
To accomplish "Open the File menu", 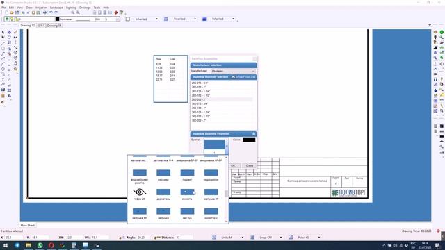I will point(3,8).
